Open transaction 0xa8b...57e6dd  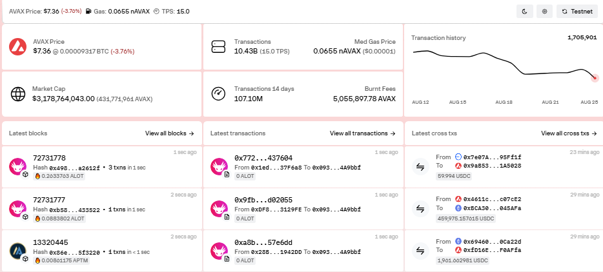click(x=263, y=242)
